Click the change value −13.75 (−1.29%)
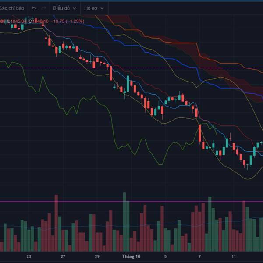The width and height of the screenshot is (263, 263). click(67, 21)
